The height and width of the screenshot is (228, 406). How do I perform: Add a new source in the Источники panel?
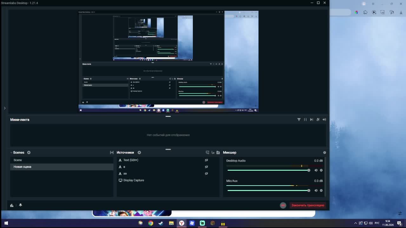pyautogui.click(x=139, y=153)
